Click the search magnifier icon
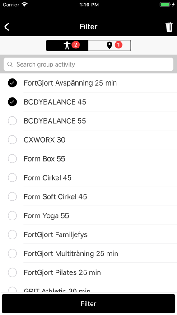The width and height of the screenshot is (177, 315). 10,64
